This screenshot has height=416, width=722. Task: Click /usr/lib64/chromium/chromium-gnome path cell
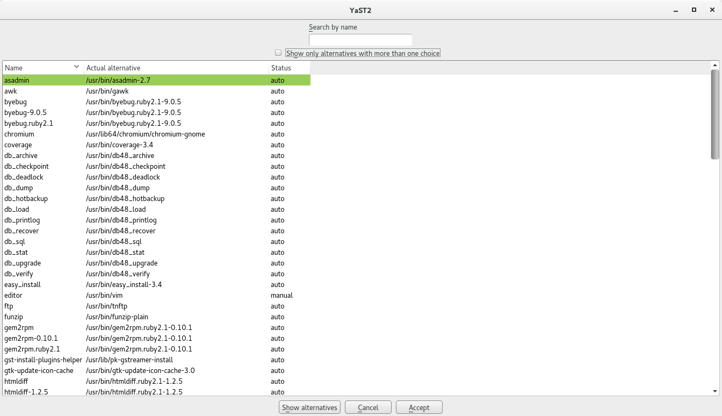pos(146,134)
